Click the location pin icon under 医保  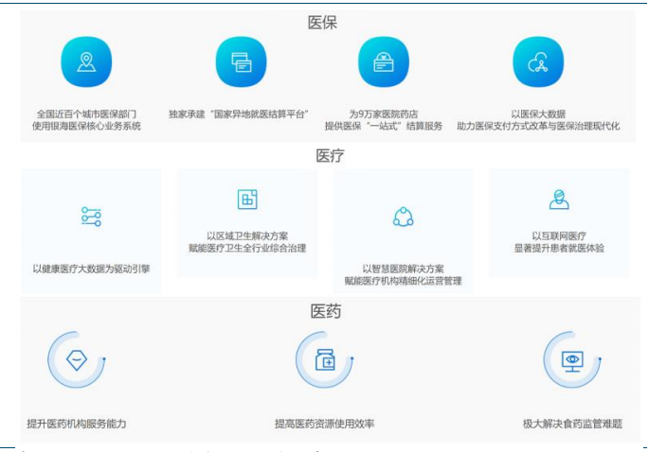[86, 62]
